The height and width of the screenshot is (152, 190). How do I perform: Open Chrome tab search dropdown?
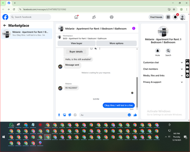tap(3, 3)
